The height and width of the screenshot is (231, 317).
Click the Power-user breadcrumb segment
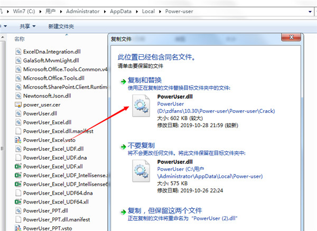[x=179, y=12]
